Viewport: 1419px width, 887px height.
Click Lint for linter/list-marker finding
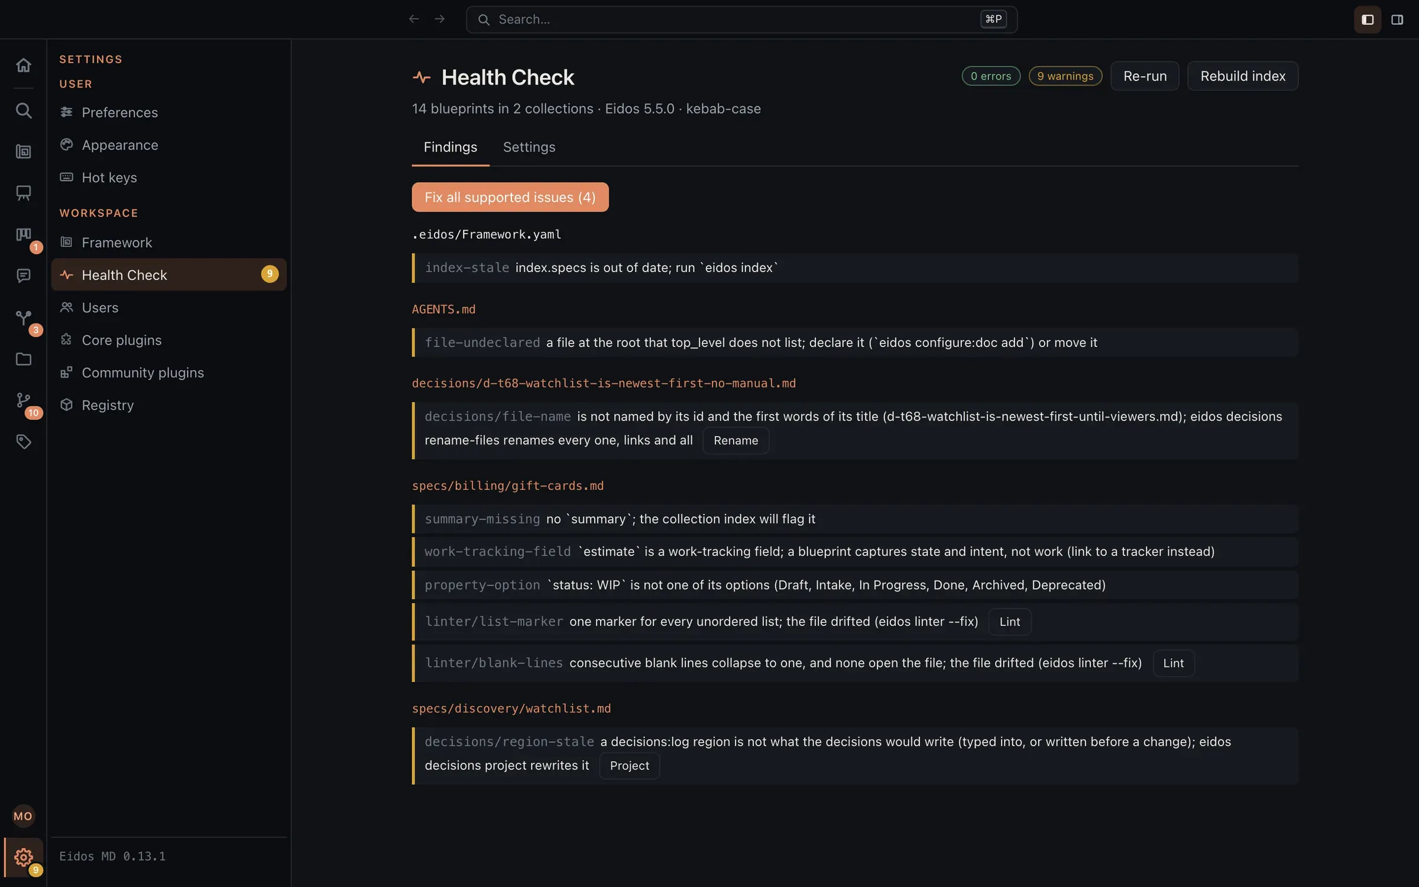coord(1009,622)
